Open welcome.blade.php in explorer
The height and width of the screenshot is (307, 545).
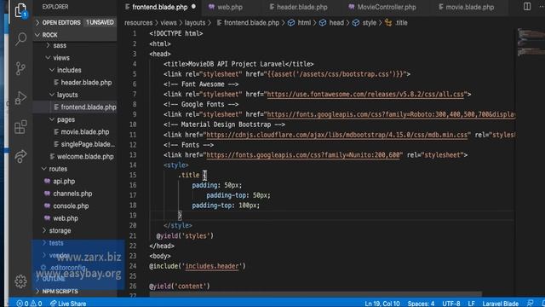(85, 157)
